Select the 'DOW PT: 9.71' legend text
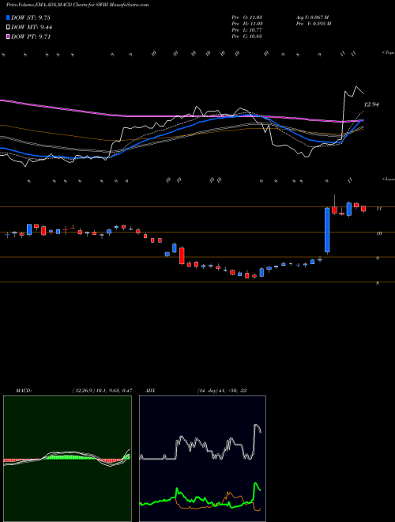Screen dimensions: 395x522 click(x=31, y=36)
